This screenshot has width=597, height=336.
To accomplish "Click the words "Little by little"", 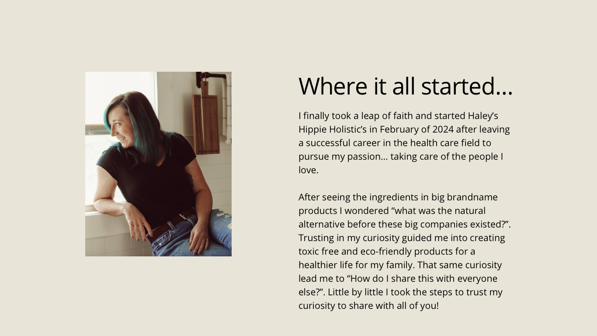I will pyautogui.click(x=357, y=292).
